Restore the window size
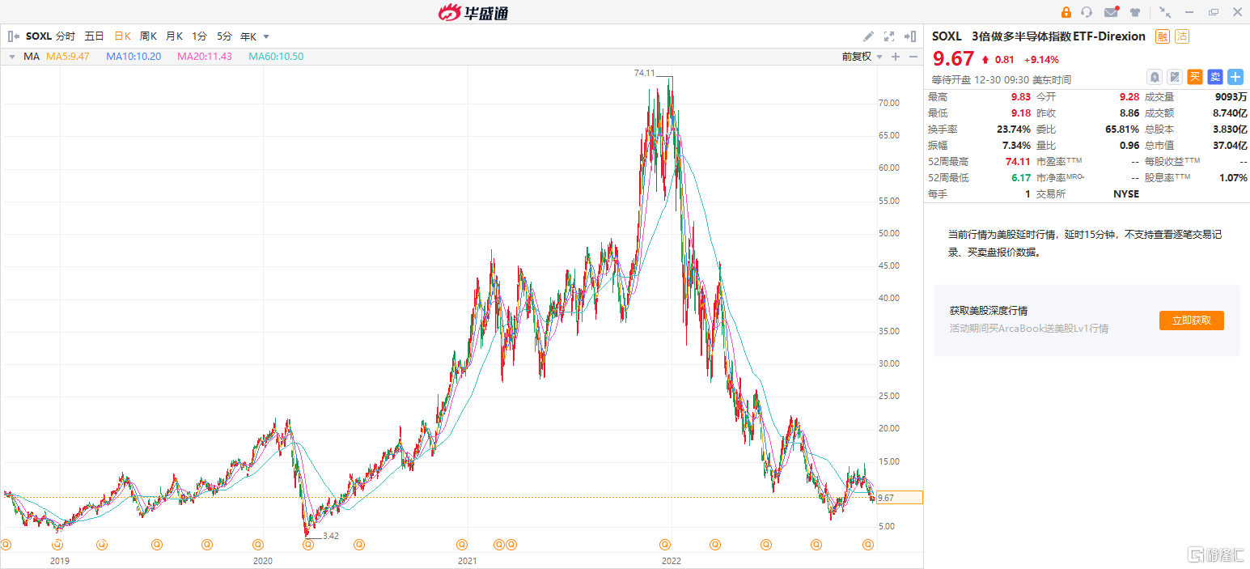This screenshot has height=569, width=1250. [x=1214, y=12]
